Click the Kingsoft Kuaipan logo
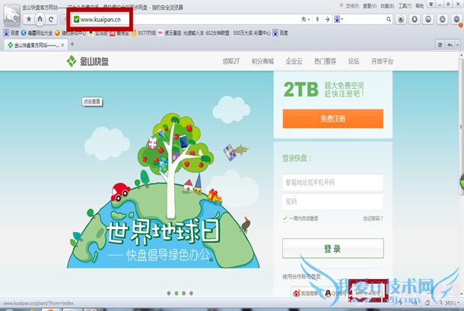The image size is (464, 311). tap(87, 61)
